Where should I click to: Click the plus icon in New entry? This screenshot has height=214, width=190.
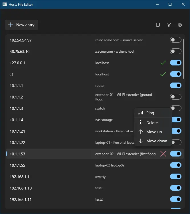[11, 25]
